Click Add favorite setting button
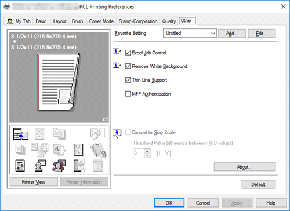This screenshot has width=290, height=211. (232, 34)
